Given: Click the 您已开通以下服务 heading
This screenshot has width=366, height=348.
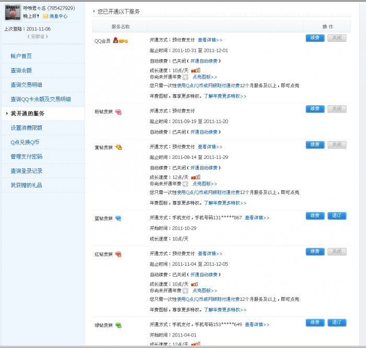Looking at the screenshot, I should pyautogui.click(x=119, y=12).
